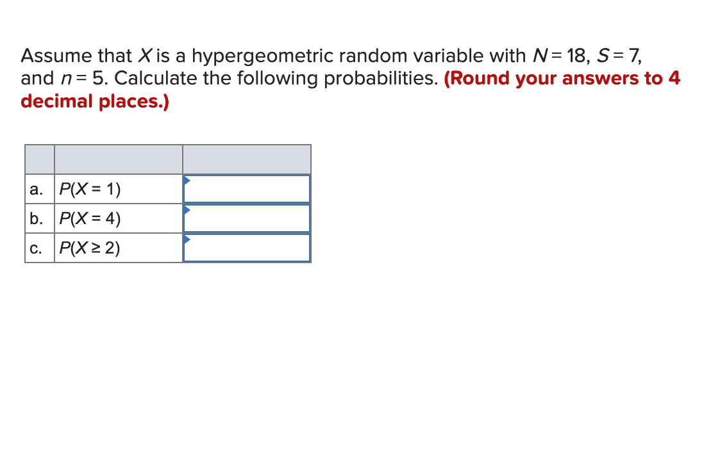Click the cell containing P(X ≥ 2)
The width and height of the screenshot is (704, 461).
coord(90,248)
